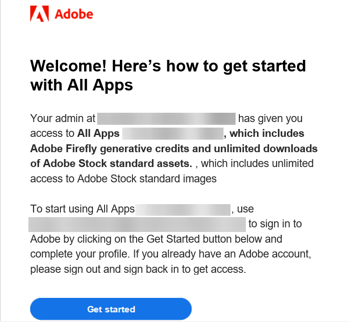Screen dimensions: 349x322
Task: Click the words 'has given you'
Action: coord(270,119)
